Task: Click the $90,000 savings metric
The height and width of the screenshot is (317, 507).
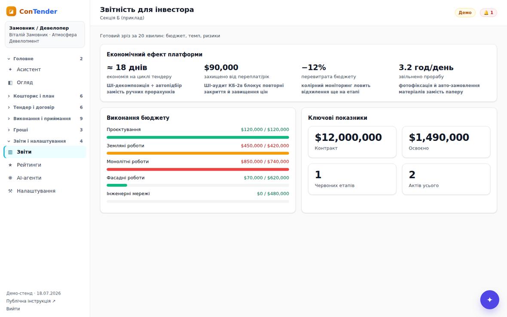Action: (x=221, y=67)
